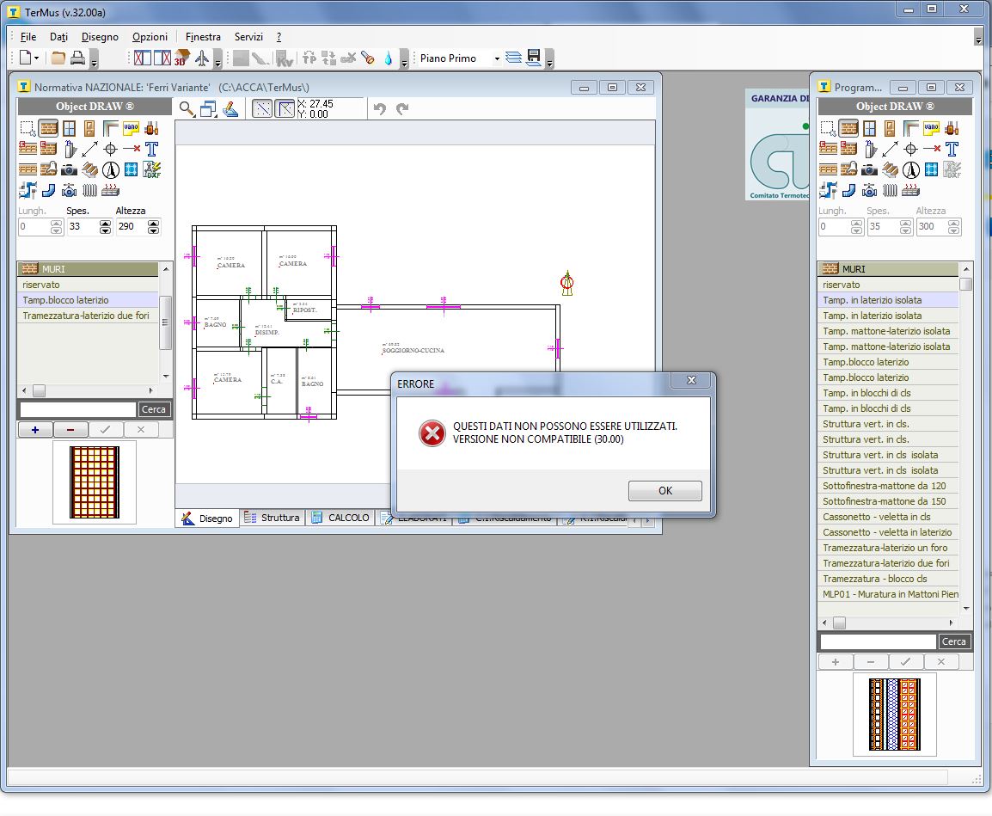
Task: Open the 3D view from main toolbar
Action: tap(182, 58)
